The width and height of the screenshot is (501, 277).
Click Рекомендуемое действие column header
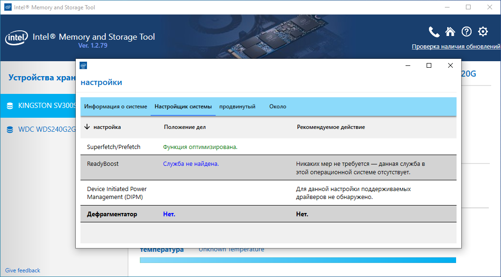(x=331, y=127)
